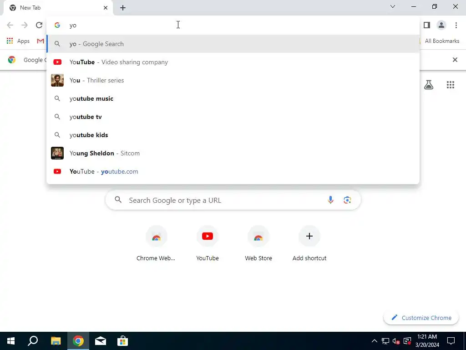Click the Young Sheldon thumbnail image
The width and height of the screenshot is (466, 350).
(57, 153)
